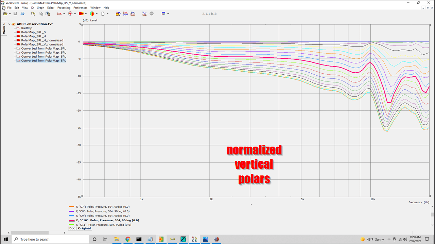The width and height of the screenshot is (435, 244).
Task: Click the line chart toolbar icon
Action: (x=59, y=14)
